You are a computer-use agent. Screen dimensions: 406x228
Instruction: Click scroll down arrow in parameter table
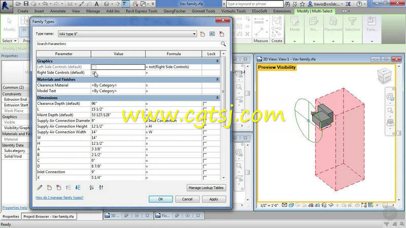(223, 178)
